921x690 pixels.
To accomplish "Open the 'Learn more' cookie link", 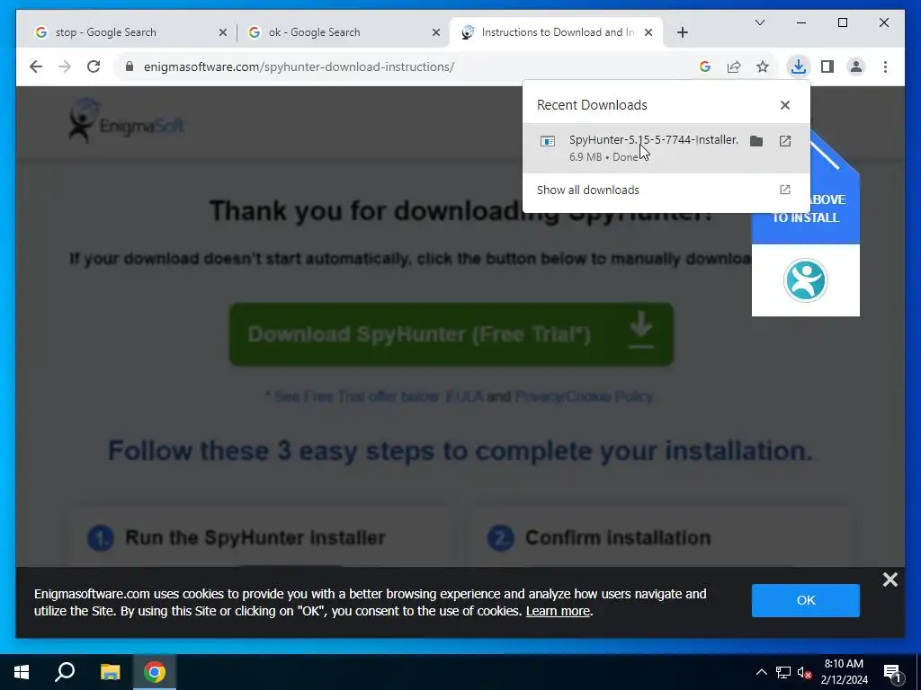I will coord(558,611).
